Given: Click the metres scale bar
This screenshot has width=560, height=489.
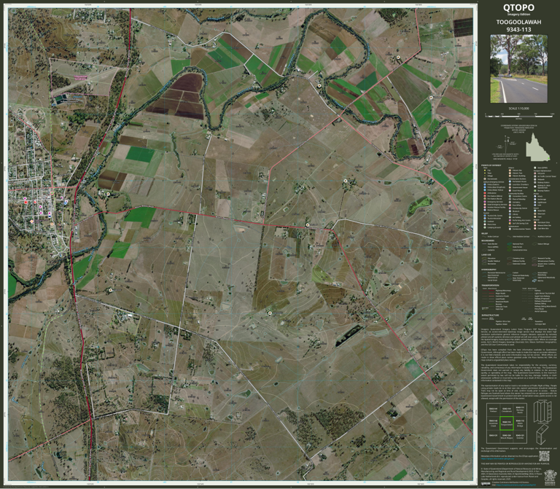Looking at the screenshot, I should point(519,117).
